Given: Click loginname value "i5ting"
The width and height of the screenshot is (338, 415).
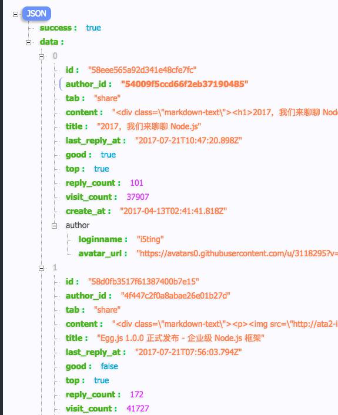Looking at the screenshot, I should click(x=150, y=239).
